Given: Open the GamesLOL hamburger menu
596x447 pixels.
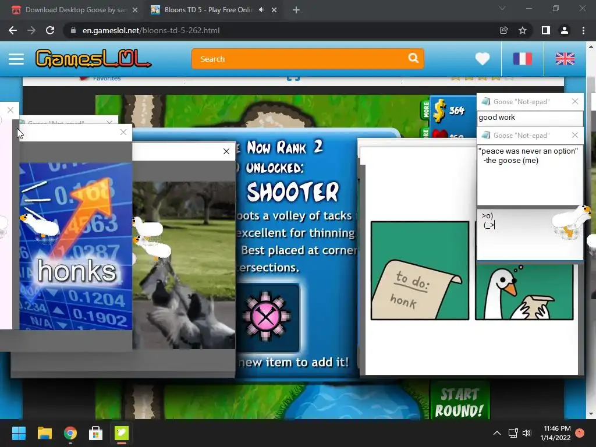Looking at the screenshot, I should [x=16, y=59].
